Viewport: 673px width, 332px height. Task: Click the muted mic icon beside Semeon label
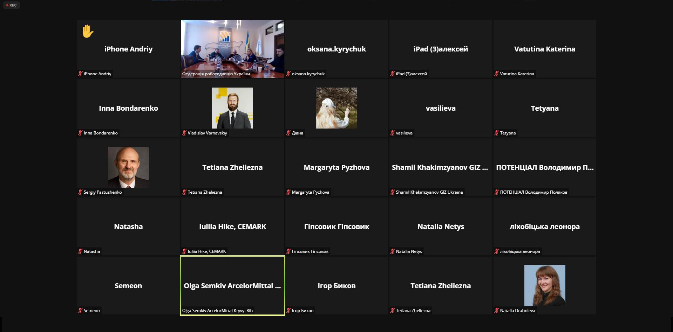click(80, 311)
